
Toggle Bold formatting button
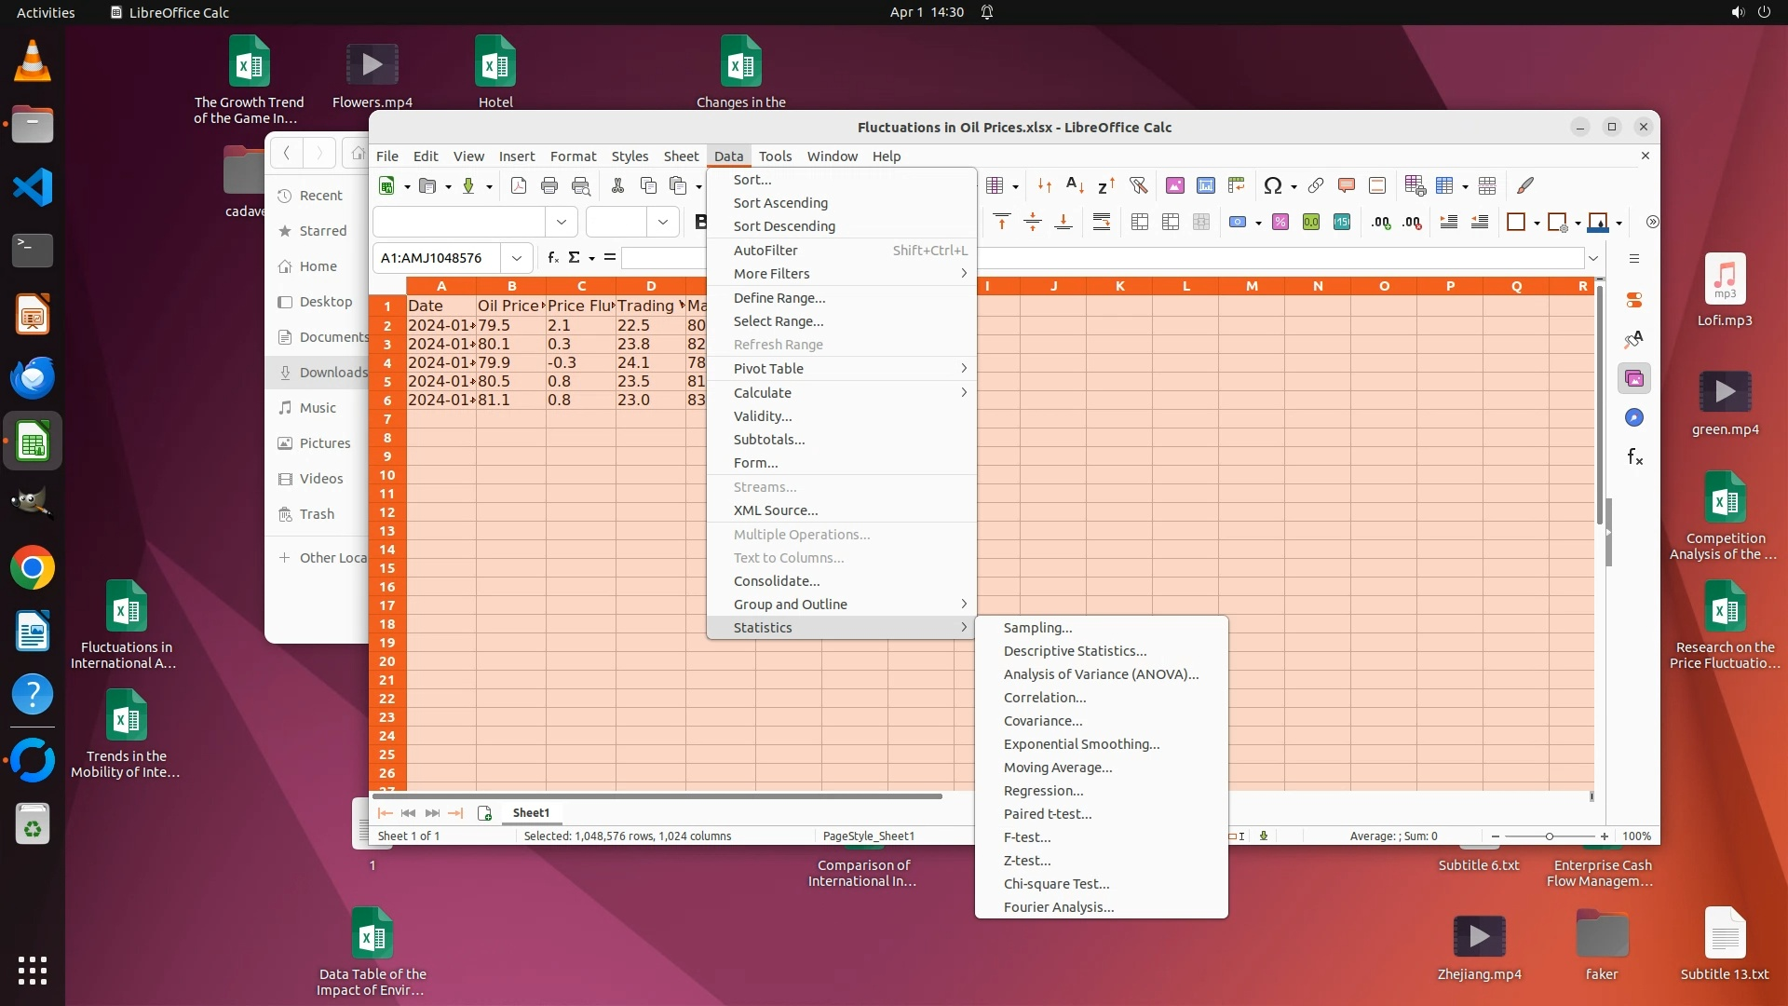pyautogui.click(x=700, y=222)
